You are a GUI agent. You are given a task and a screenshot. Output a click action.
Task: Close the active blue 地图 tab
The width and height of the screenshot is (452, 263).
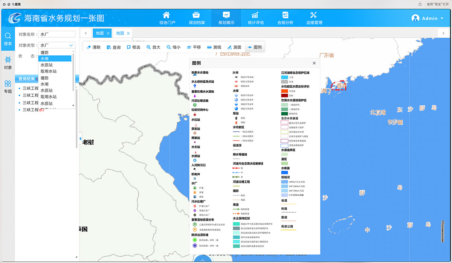108,33
